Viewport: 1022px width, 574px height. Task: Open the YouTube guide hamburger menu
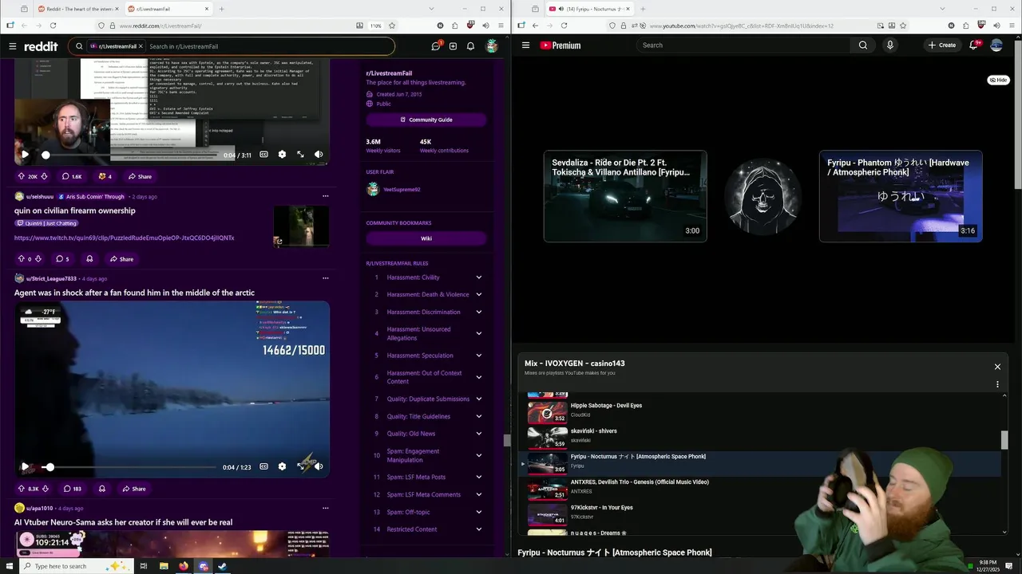(525, 45)
